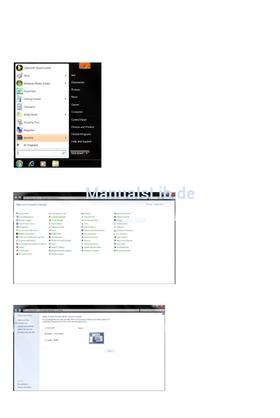Expand WinRAR submenu arrow
This screenshot has height=418, width=280.
click(65, 138)
